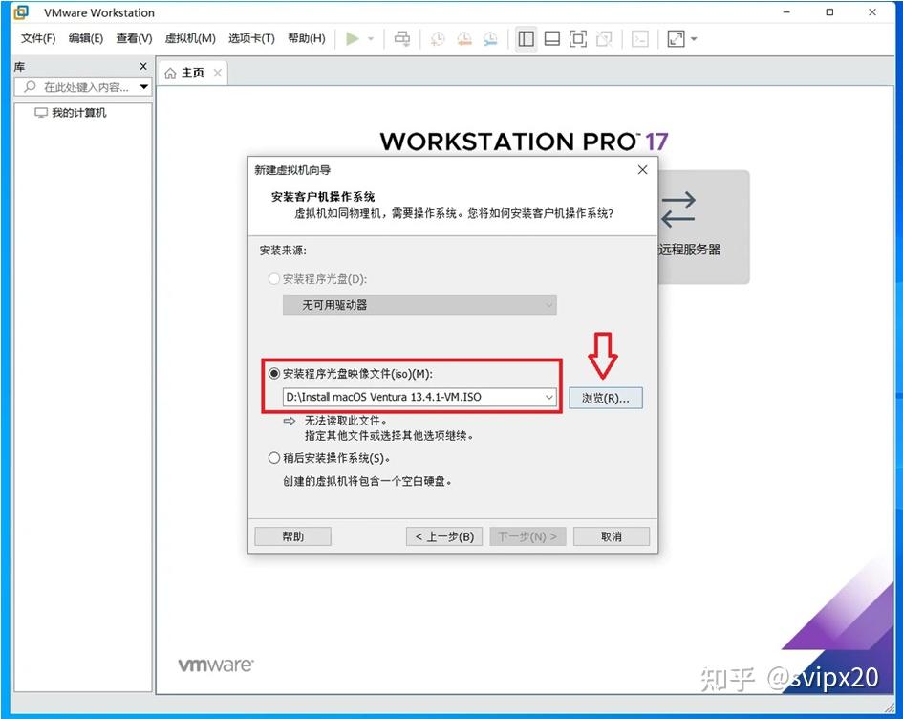Select the 安装程序光盘映像文件(iso) radio button
The image size is (903, 719).
[x=274, y=373]
